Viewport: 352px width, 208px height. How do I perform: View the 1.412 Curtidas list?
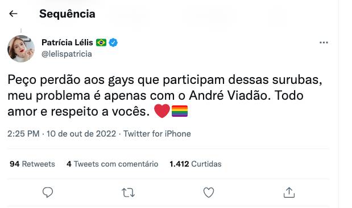196,164
